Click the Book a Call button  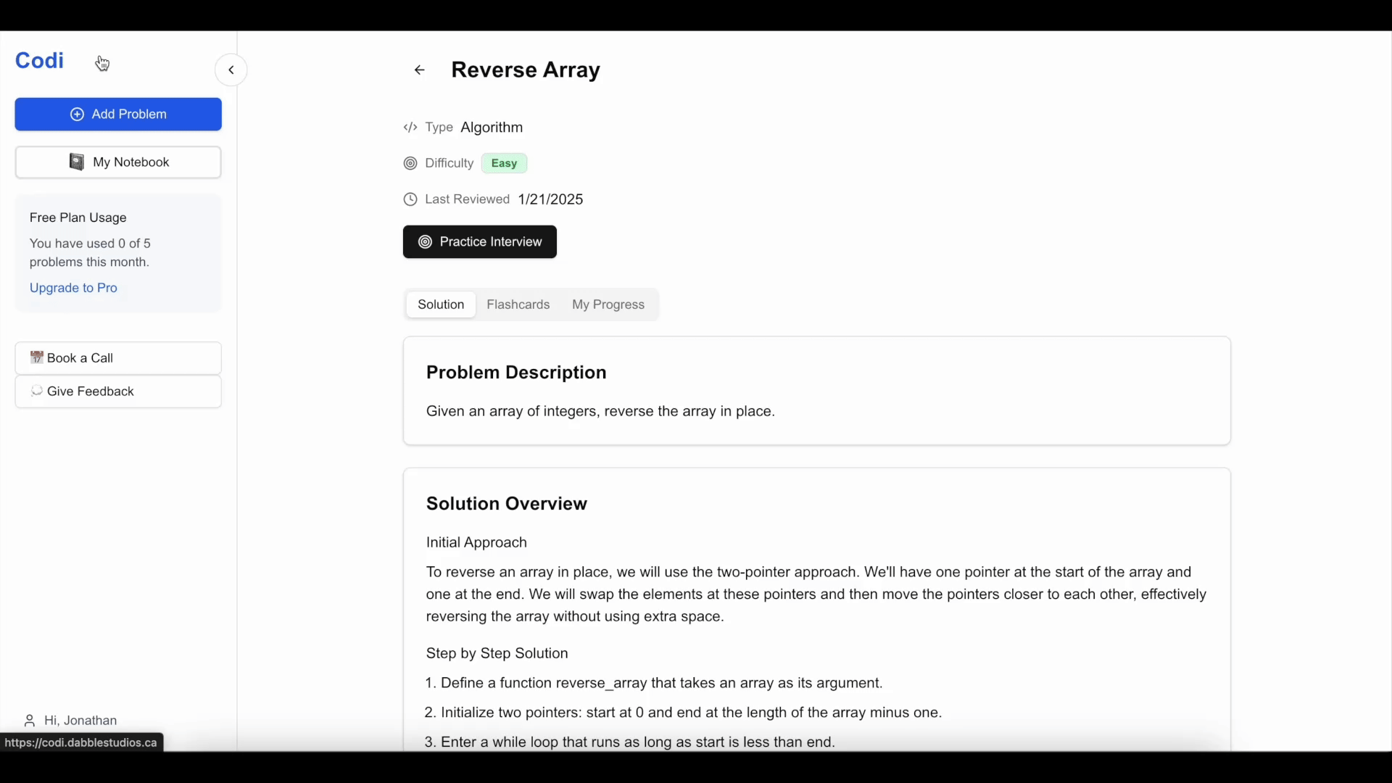117,357
